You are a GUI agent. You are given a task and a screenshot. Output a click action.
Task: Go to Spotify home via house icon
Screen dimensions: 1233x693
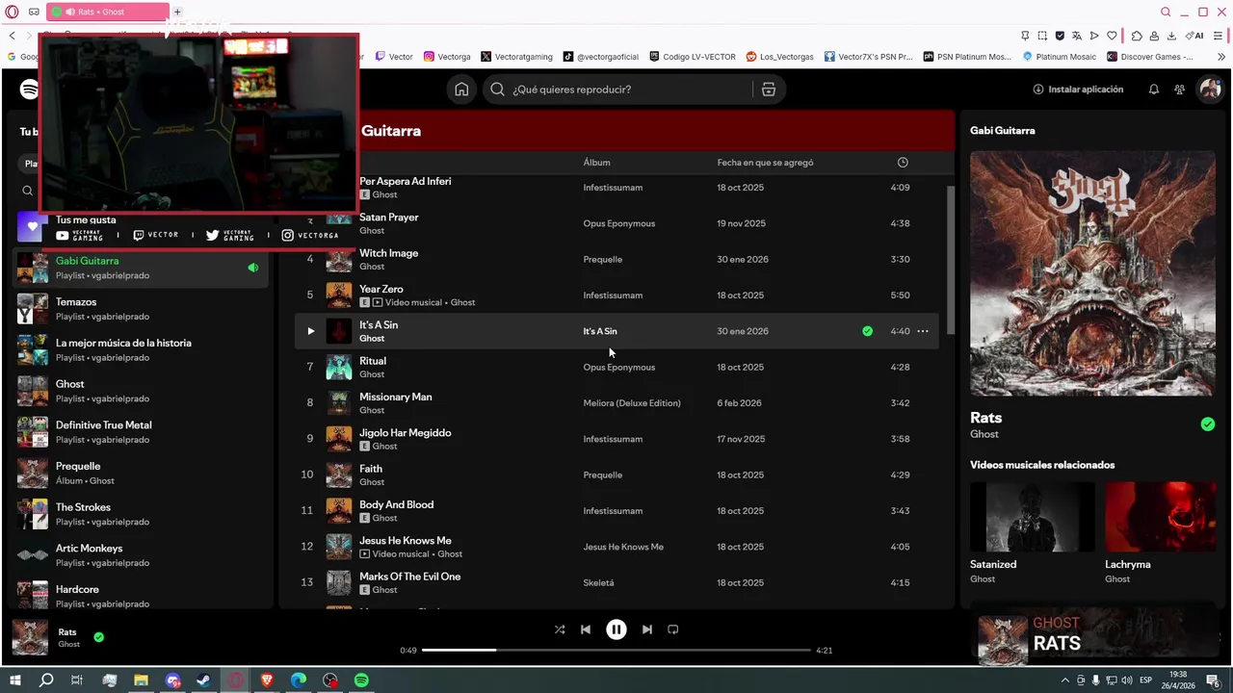click(461, 90)
